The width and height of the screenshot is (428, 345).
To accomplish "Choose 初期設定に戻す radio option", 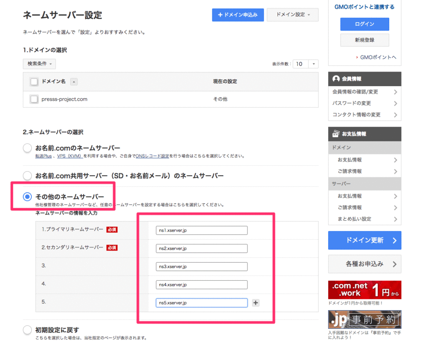I will pyautogui.click(x=27, y=330).
